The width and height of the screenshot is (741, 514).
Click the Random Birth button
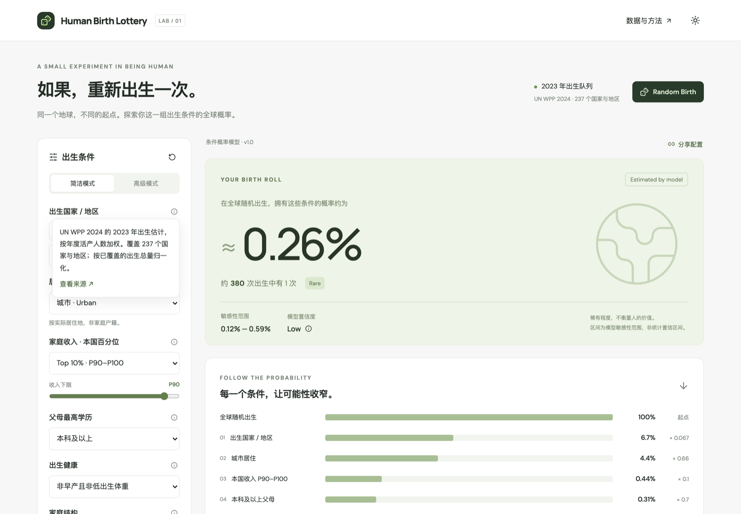(668, 92)
